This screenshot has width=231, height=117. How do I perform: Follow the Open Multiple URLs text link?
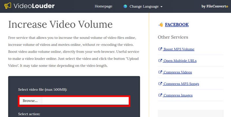(x=180, y=61)
